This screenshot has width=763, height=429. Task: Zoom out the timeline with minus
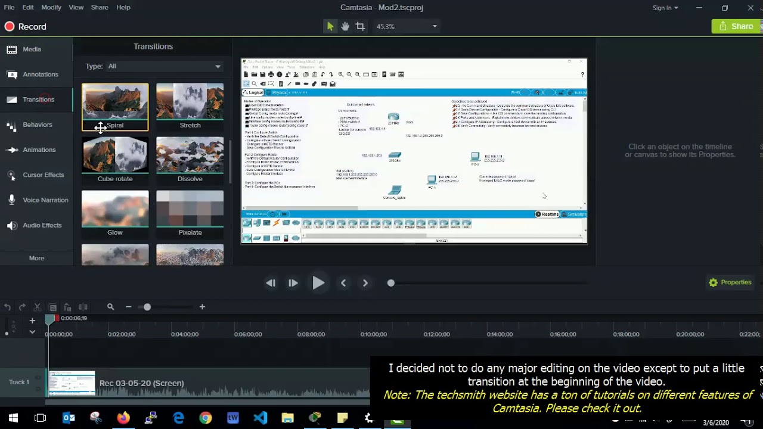128,307
